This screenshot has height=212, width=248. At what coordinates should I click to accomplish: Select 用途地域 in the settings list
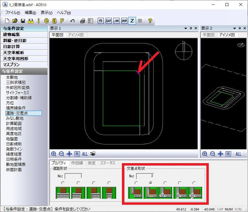tap(14, 128)
